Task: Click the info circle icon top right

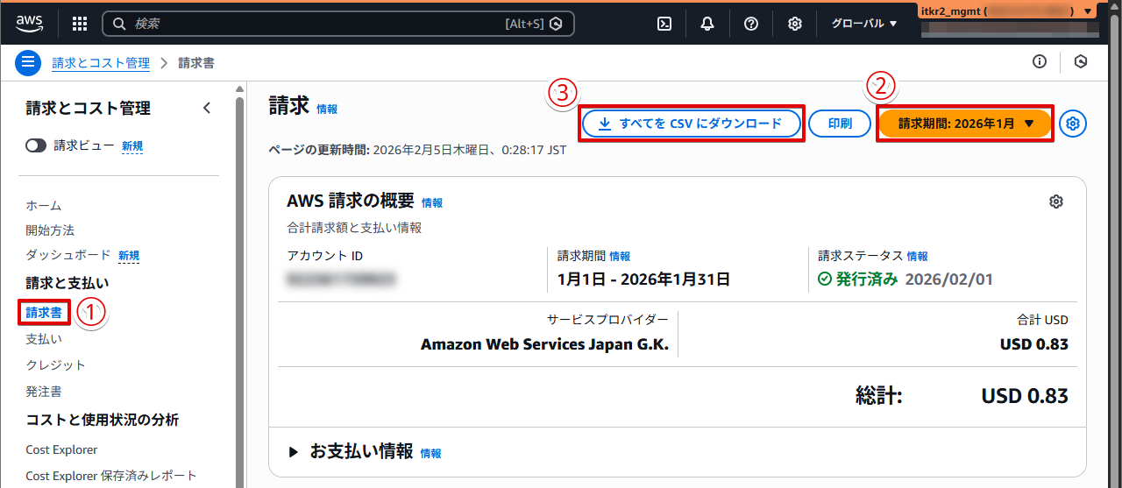Action: (x=1040, y=61)
